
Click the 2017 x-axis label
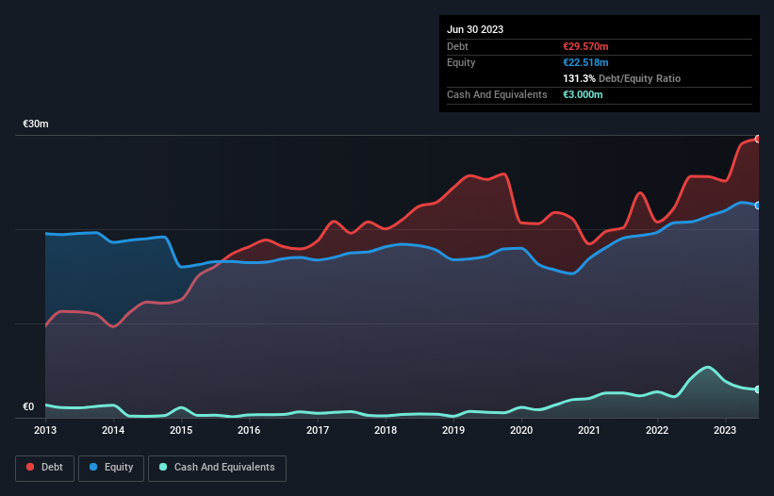(318, 430)
